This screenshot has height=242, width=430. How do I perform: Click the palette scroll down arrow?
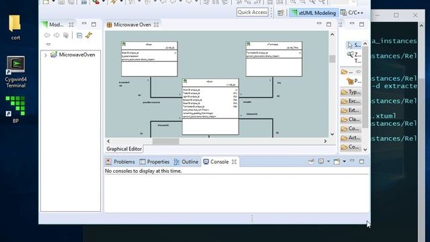pyautogui.click(x=365, y=150)
